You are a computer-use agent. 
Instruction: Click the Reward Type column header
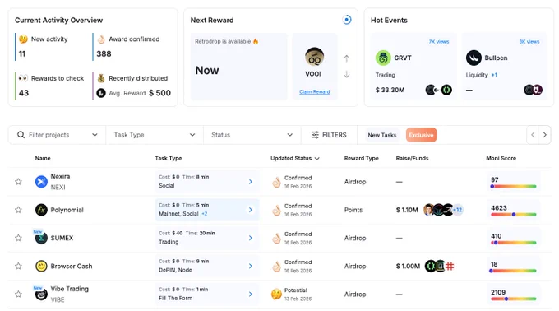[x=361, y=158]
